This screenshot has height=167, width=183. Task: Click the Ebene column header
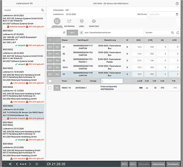(x=65, y=40)
